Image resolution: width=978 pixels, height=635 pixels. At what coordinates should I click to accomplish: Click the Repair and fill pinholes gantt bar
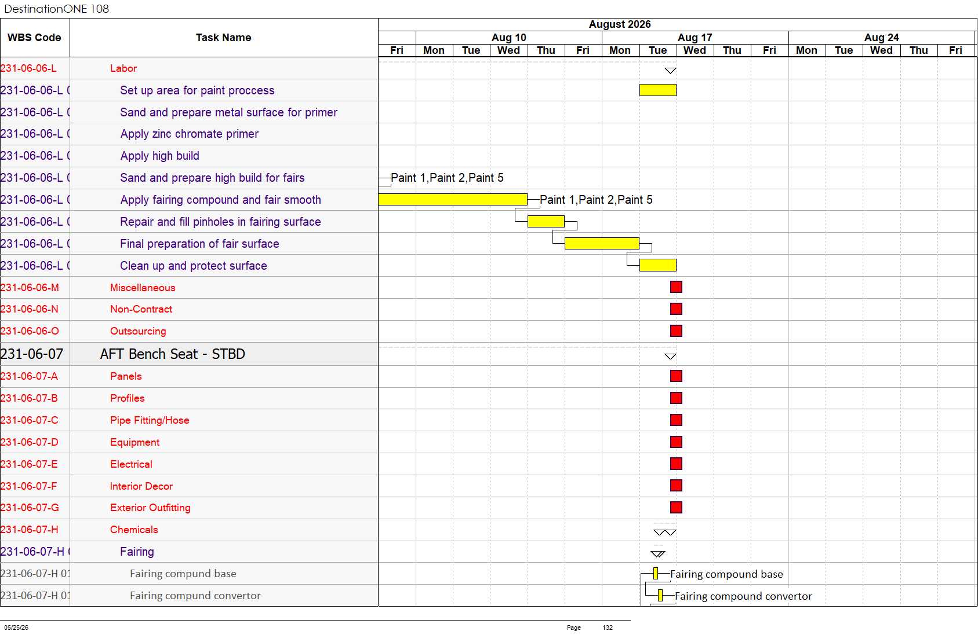[x=546, y=221]
